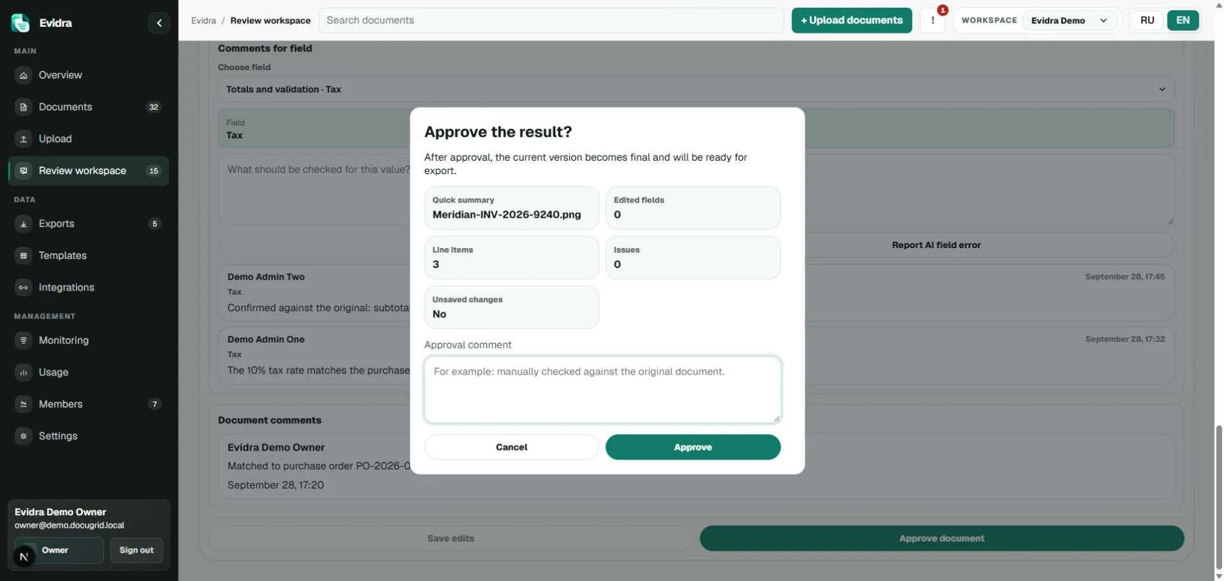Click the Approve the result? heading

tap(498, 132)
